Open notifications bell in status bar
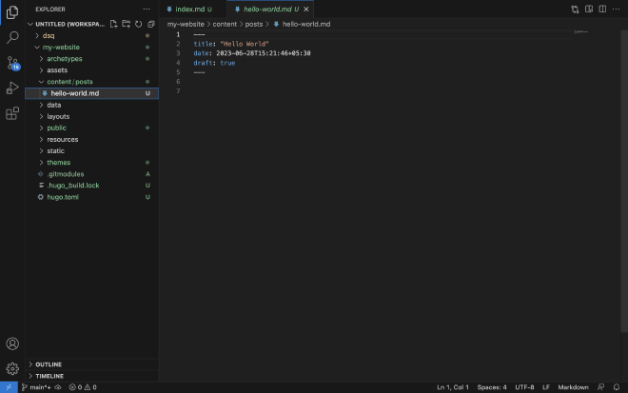The width and height of the screenshot is (628, 393). (x=617, y=387)
